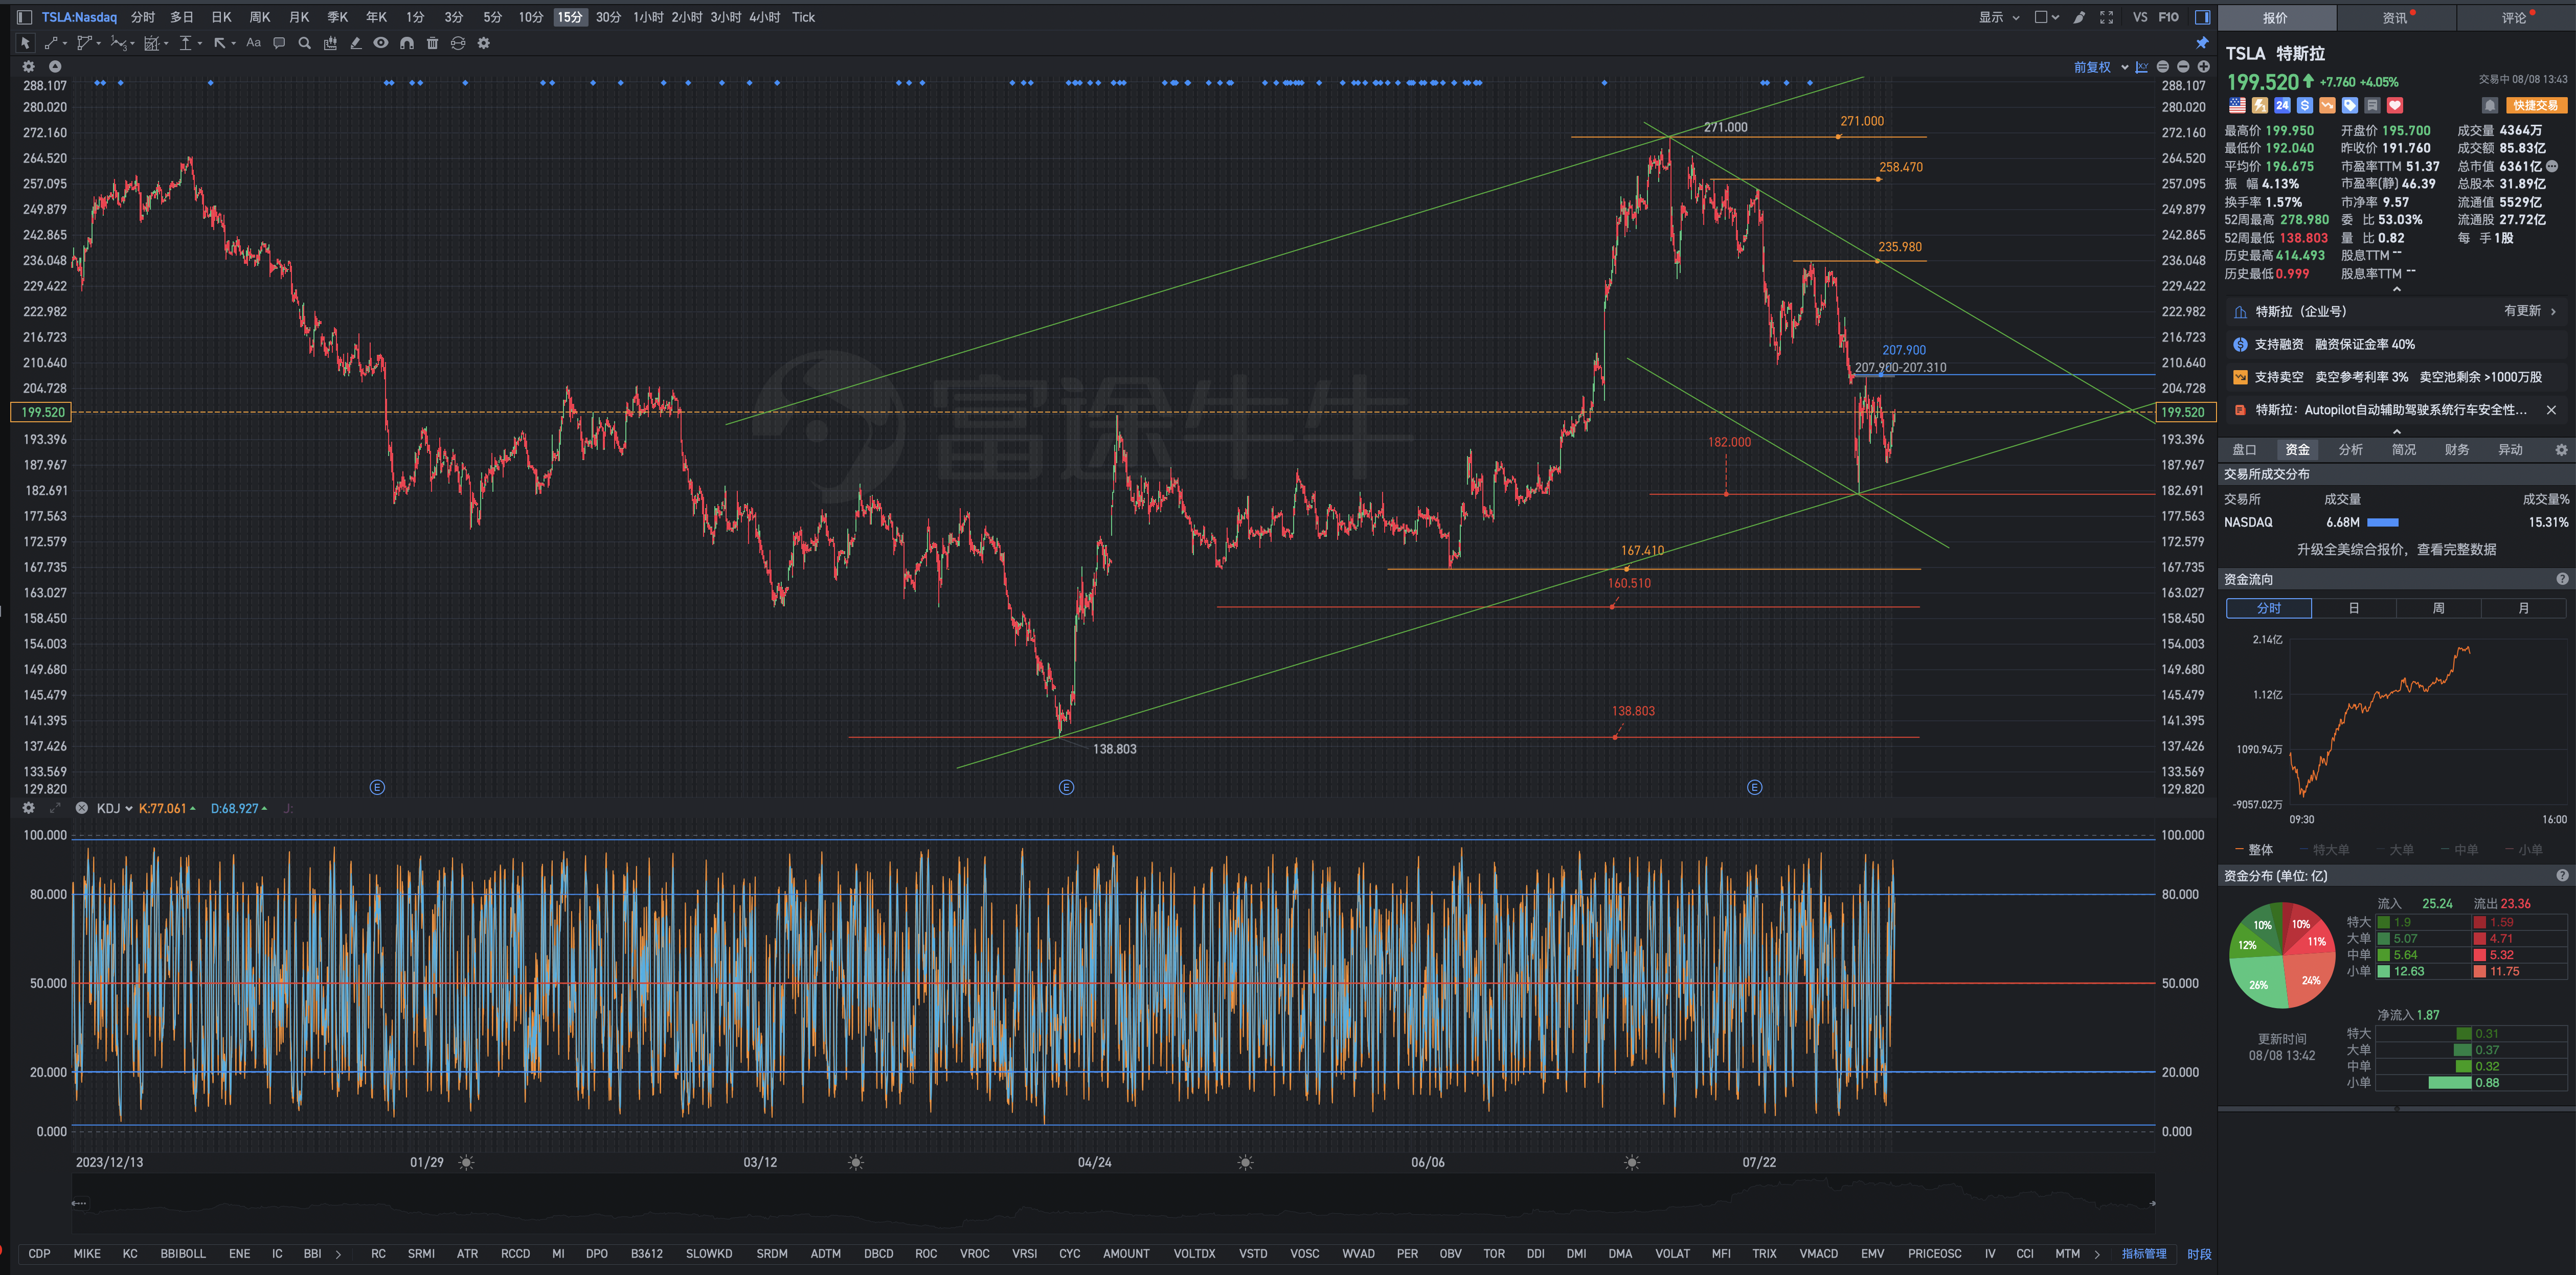2576x1275 pixels.
Task: Click the magnifier zoom tool
Action: coord(304,43)
